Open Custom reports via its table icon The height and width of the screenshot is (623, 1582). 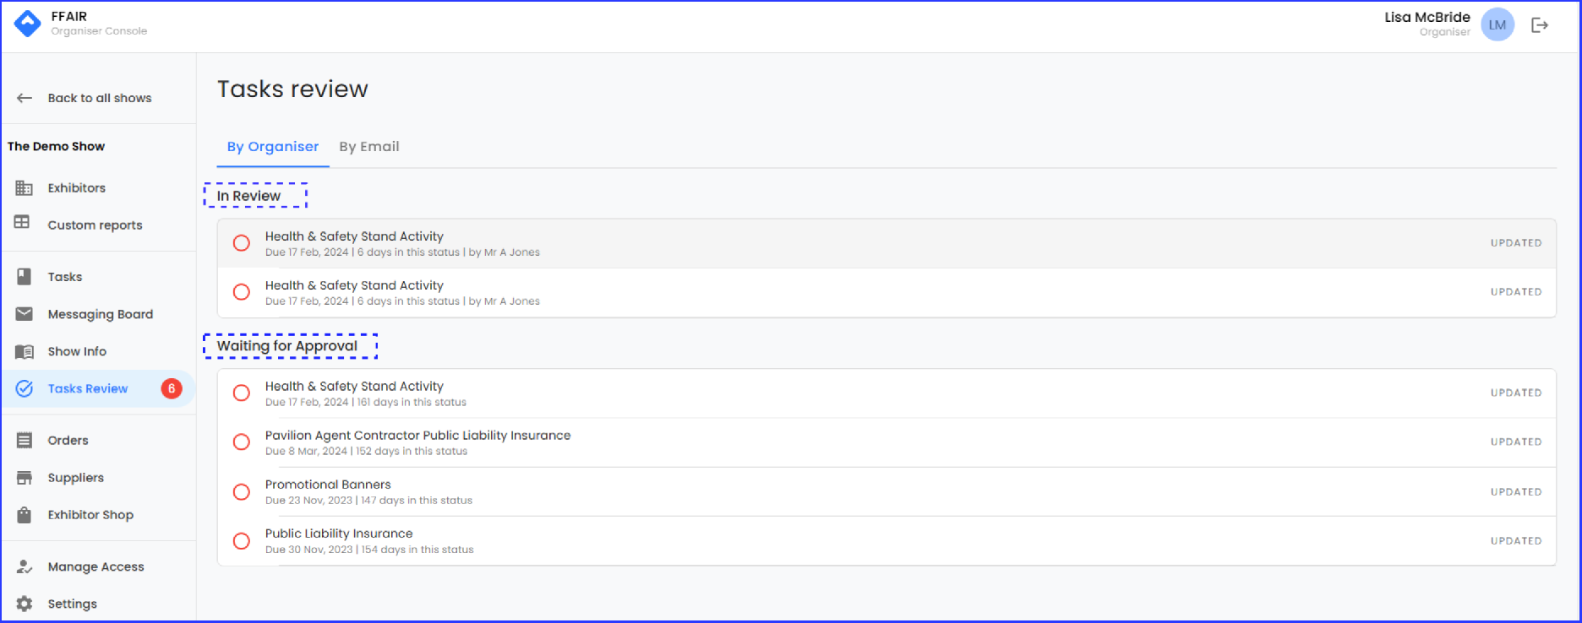[22, 222]
